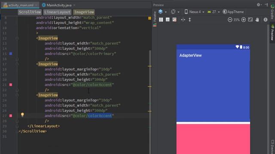Open the API level 27 dropdown
The height and width of the screenshot is (154, 275).
214,12
